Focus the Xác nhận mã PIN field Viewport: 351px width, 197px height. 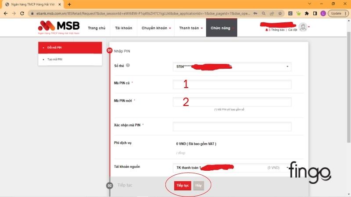pyautogui.click(x=232, y=127)
